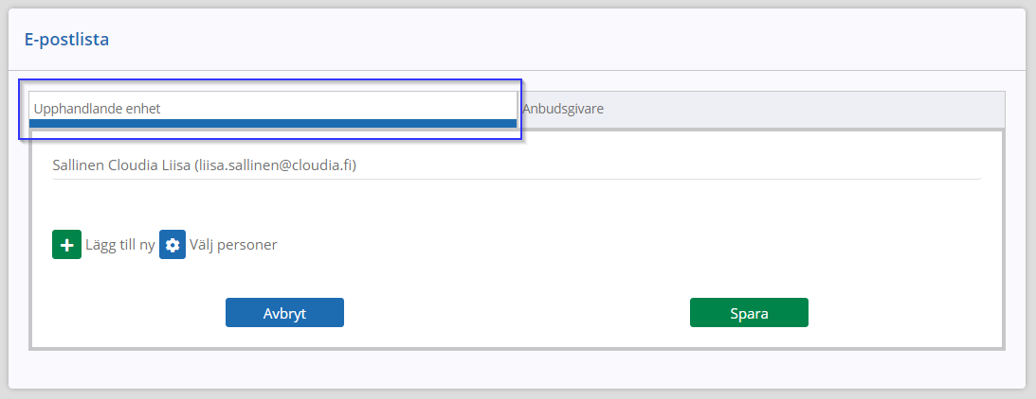
Task: Click the Sallinen Cloudia Liisa entry
Action: click(x=517, y=165)
